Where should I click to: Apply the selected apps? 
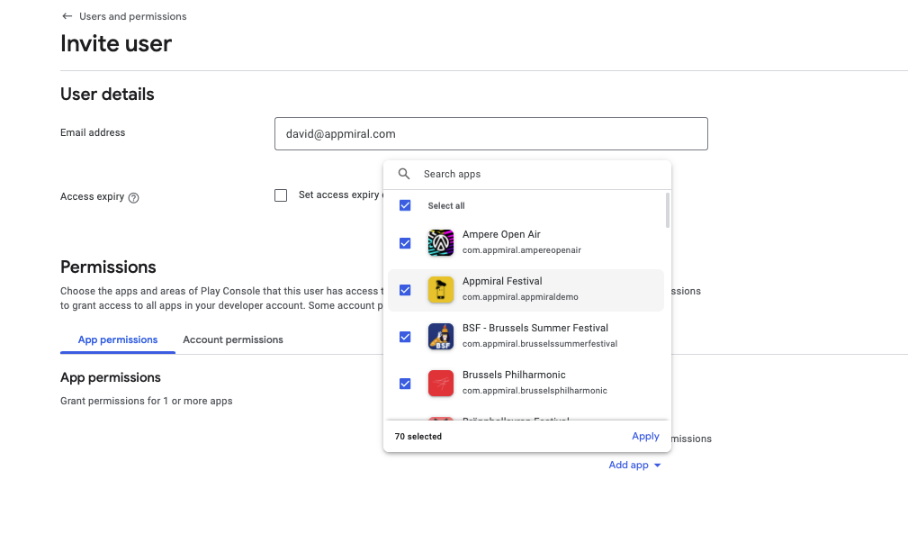tap(644, 436)
